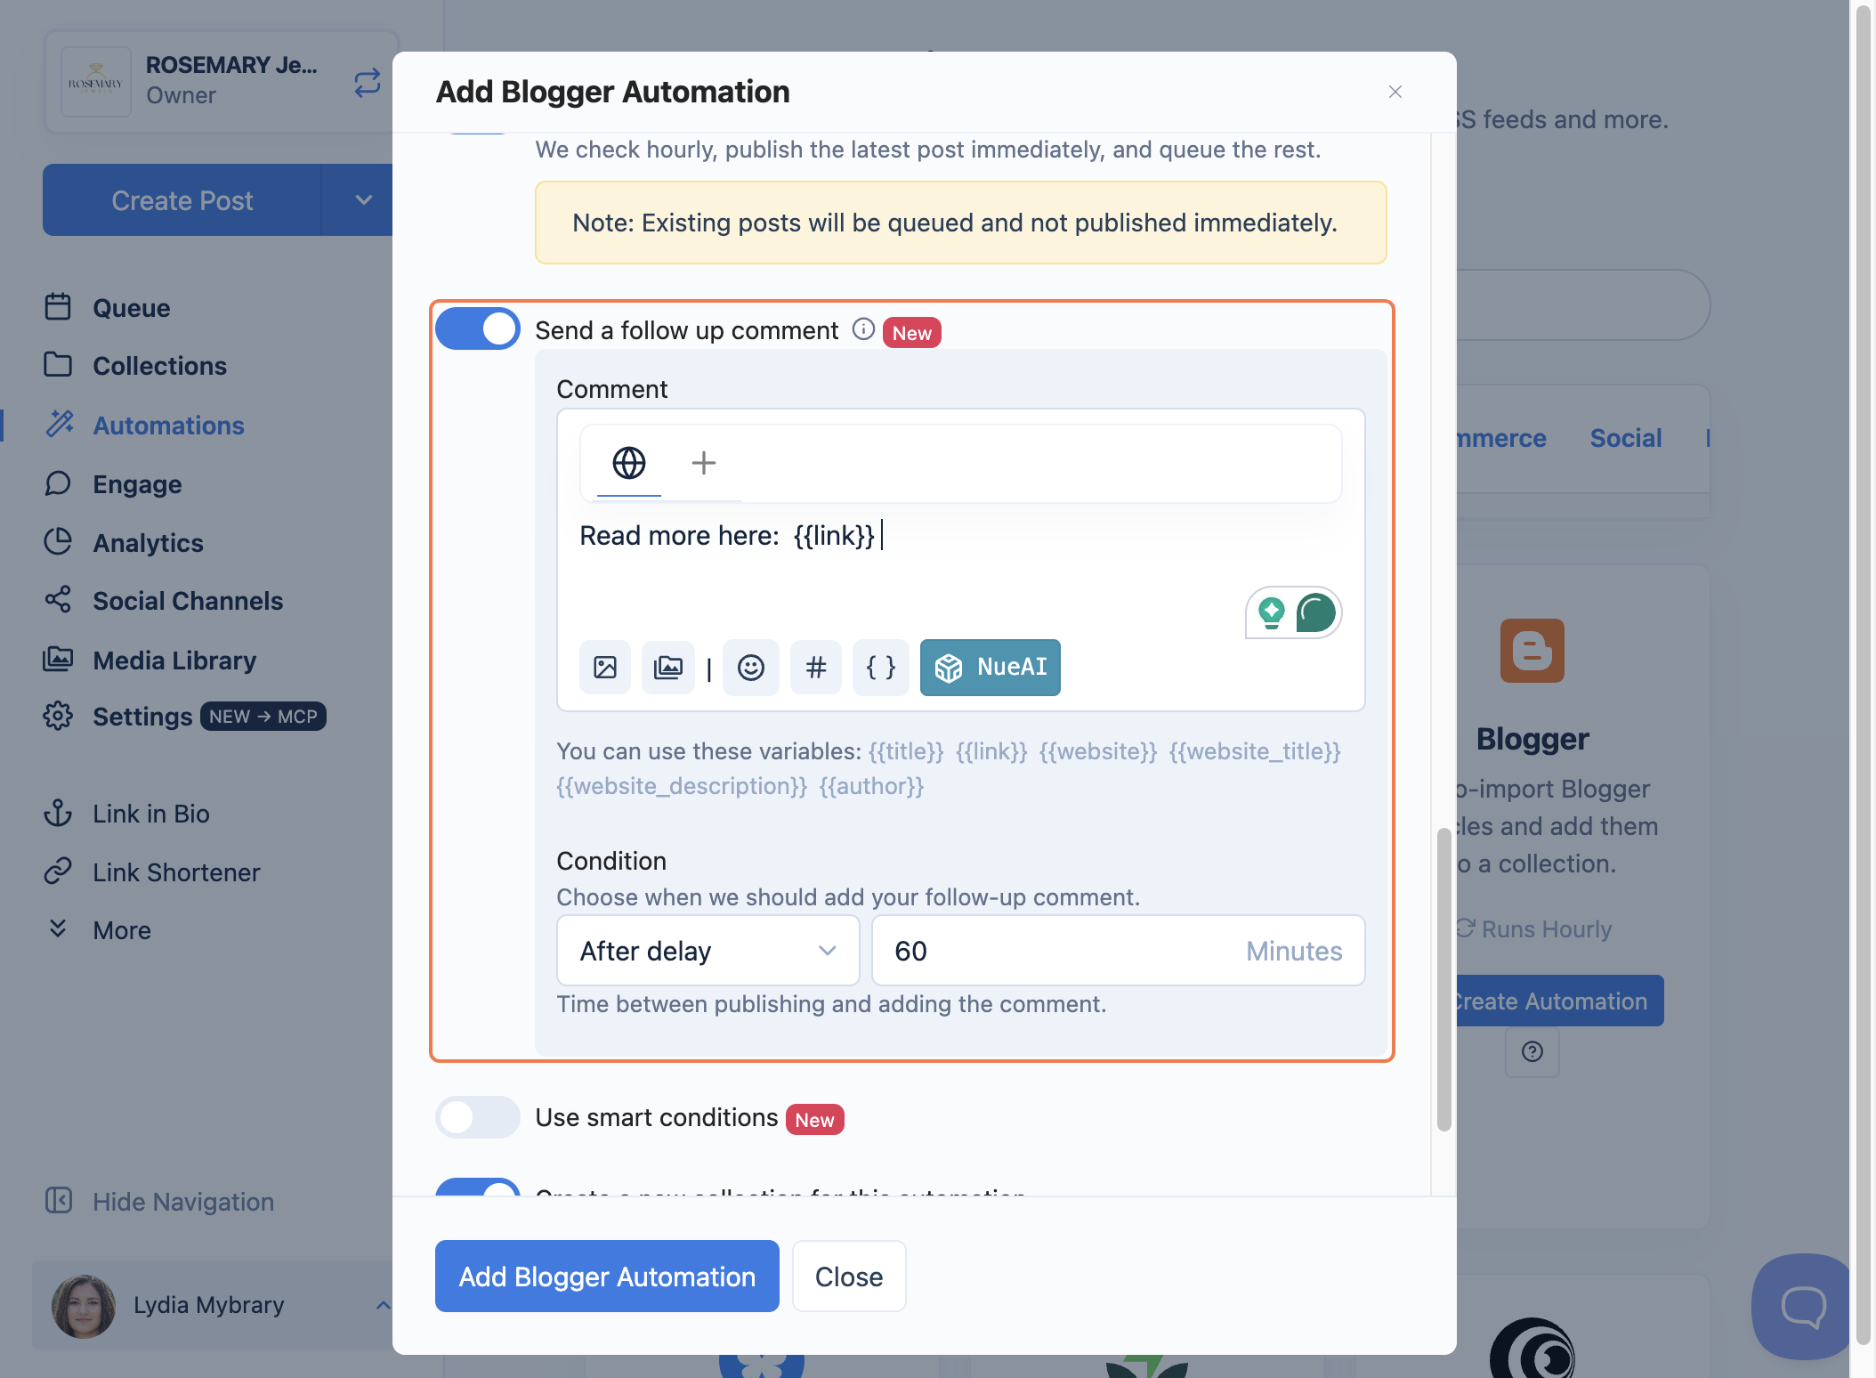Click the delay minutes input field
Screen dimensions: 1876x1378
click(x=1119, y=951)
